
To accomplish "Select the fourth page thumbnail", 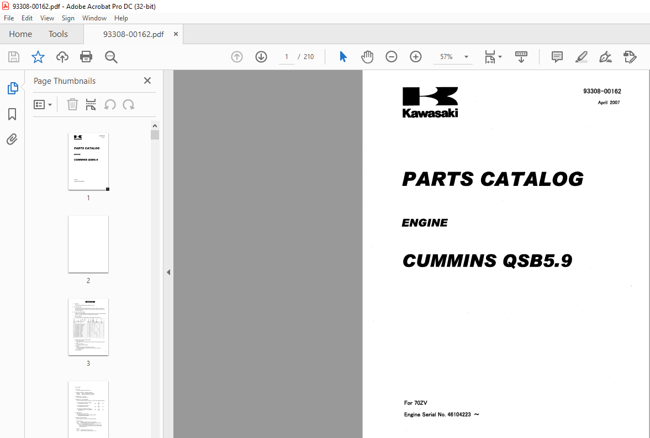I will tap(88, 409).
